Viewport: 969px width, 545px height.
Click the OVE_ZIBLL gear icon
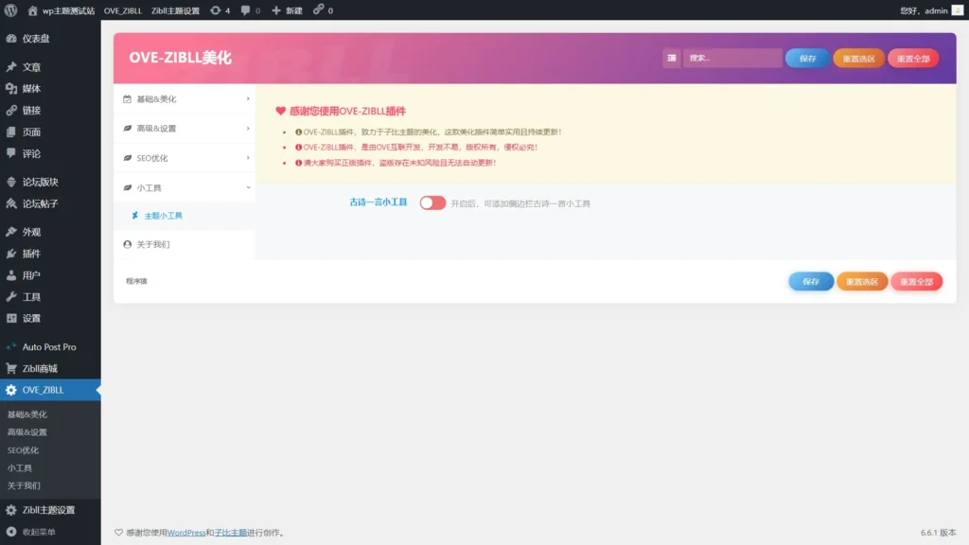[11, 390]
